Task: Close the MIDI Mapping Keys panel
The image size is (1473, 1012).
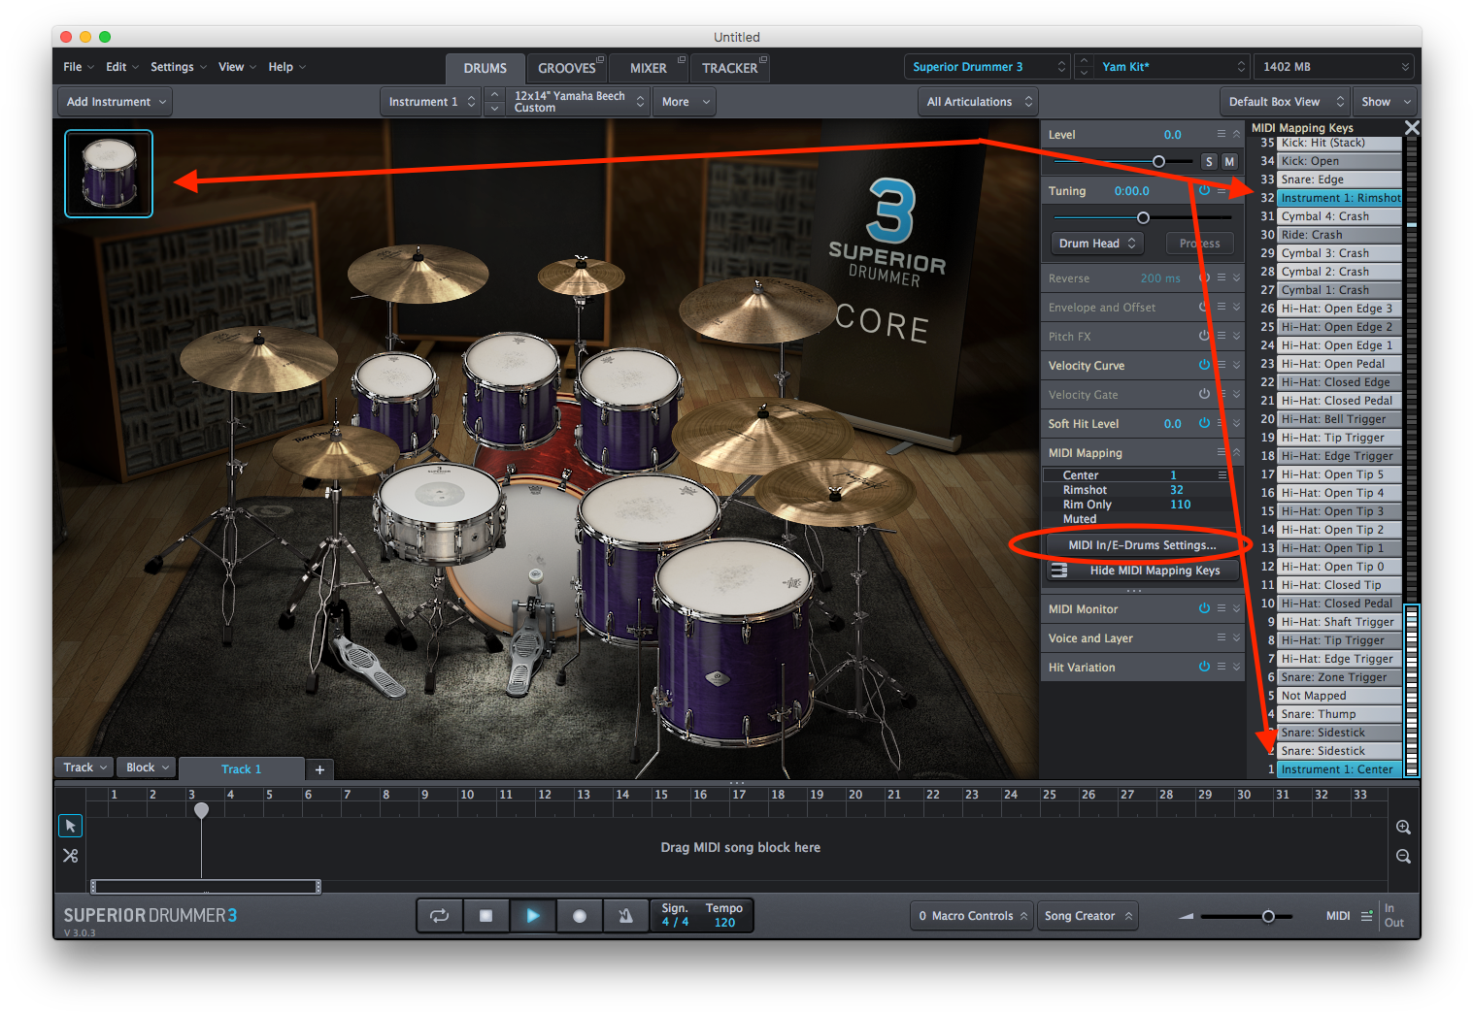Action: point(1412,128)
